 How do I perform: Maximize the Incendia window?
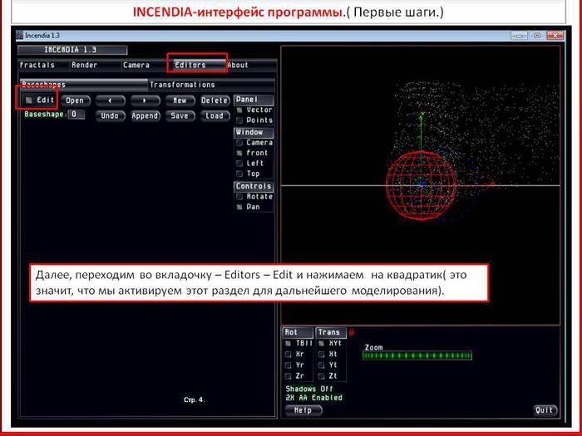[537, 36]
